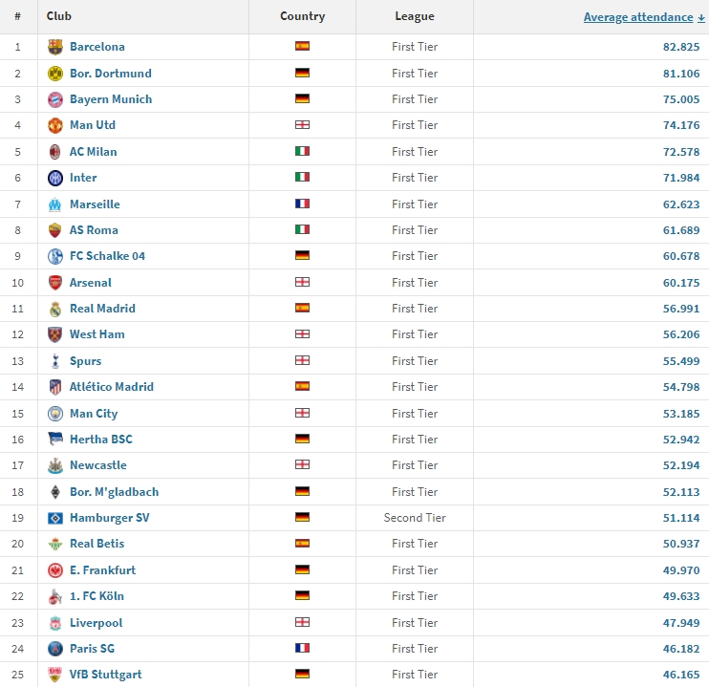The height and width of the screenshot is (687, 709).
Task: Open VfB Stuttgart club link
Action: pos(105,675)
